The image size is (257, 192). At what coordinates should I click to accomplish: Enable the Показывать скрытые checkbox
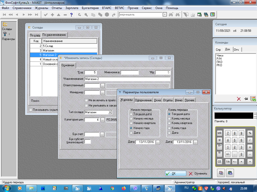pyautogui.click(x=31, y=110)
